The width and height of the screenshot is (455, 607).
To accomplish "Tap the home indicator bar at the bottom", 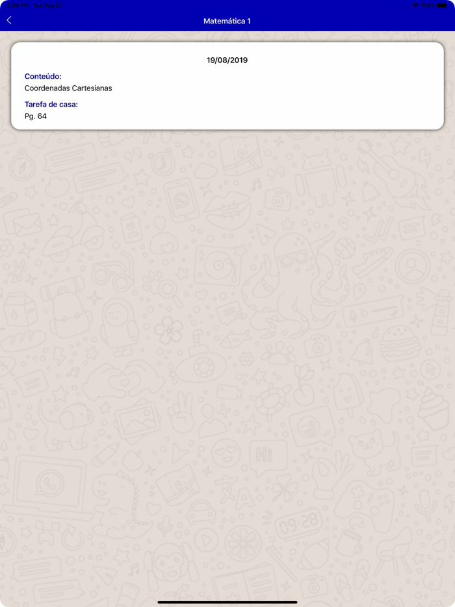I will (227, 602).
